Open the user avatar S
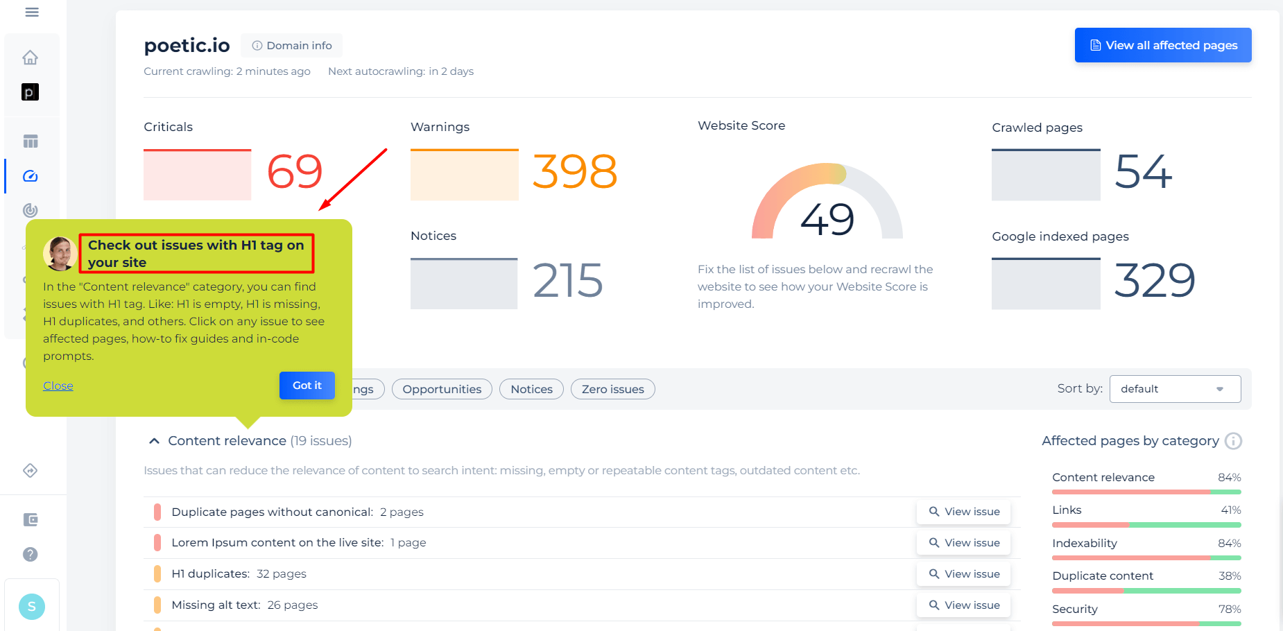This screenshot has height=631, width=1283. tap(32, 607)
